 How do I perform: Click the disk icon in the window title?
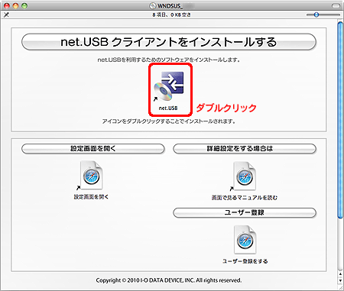coord(153,5)
